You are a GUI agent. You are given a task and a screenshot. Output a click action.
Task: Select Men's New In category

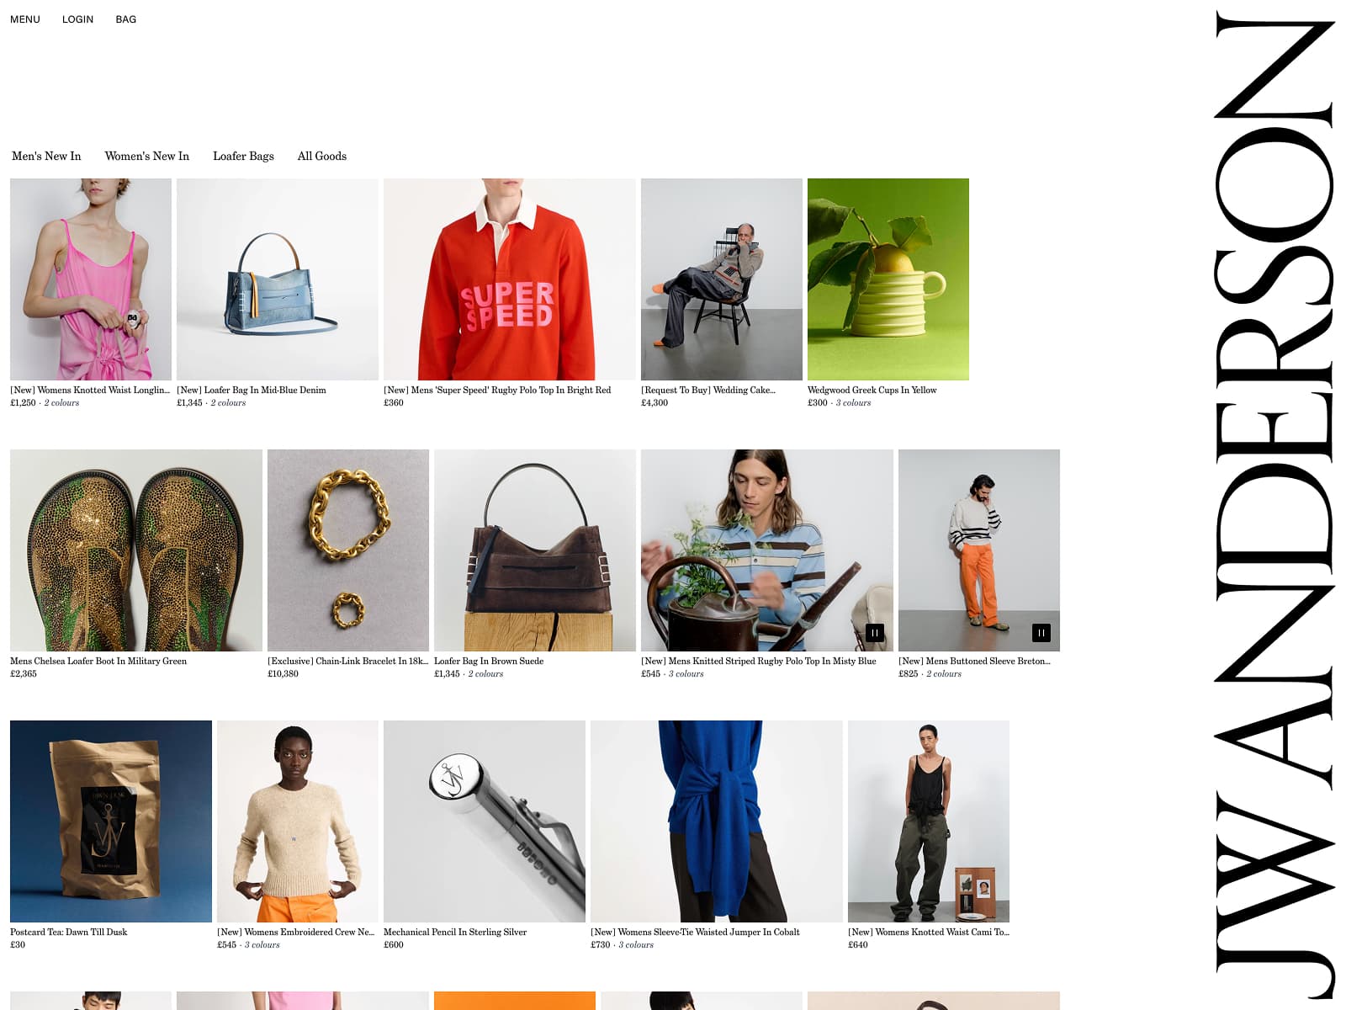(46, 156)
